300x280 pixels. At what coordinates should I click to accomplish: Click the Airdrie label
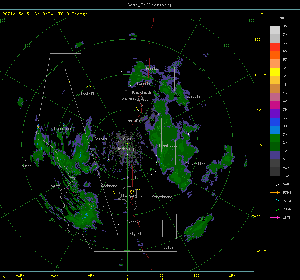pos(131,178)
